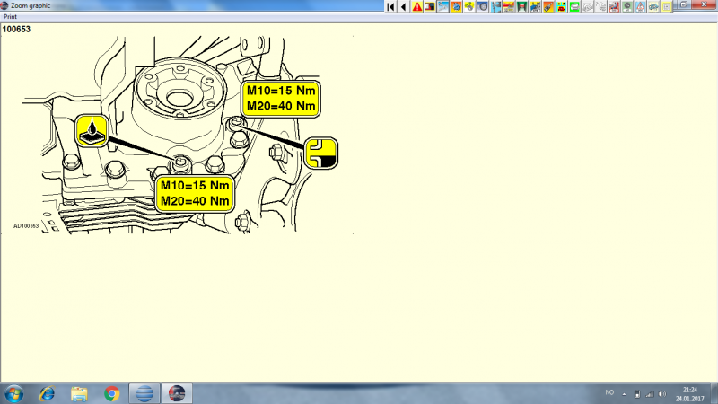
Task: Click the lower M10=15 Nm torque label
Action: [x=195, y=186]
